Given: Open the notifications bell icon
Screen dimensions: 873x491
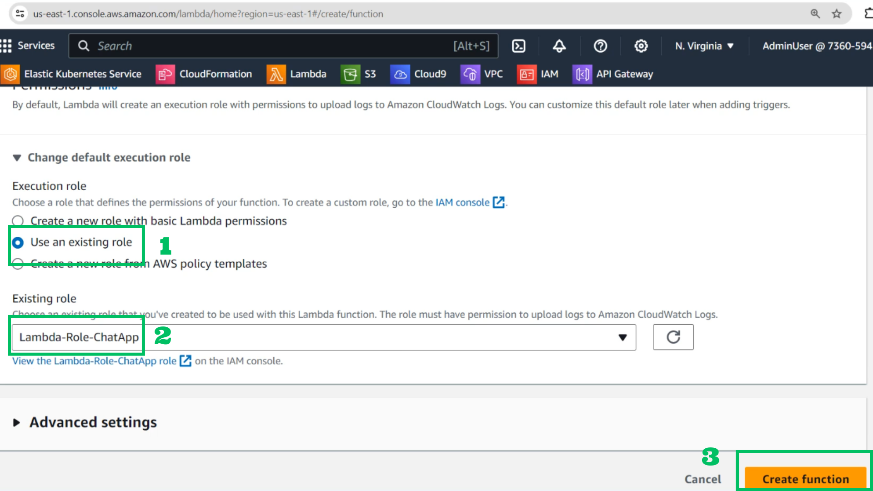Looking at the screenshot, I should (559, 46).
